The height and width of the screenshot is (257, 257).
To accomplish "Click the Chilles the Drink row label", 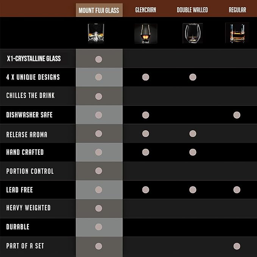I will point(30,95).
